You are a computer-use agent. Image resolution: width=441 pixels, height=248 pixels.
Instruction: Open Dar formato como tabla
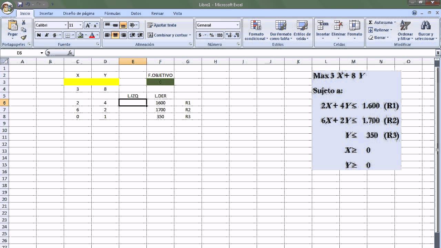click(281, 30)
